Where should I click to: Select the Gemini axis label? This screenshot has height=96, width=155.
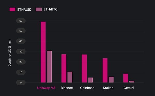[129, 88]
